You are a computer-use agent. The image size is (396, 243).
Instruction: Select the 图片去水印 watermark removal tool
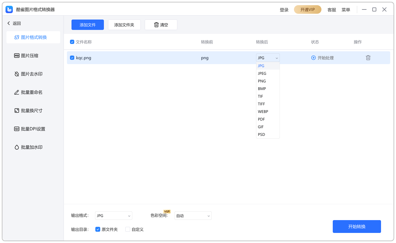[x=31, y=74]
